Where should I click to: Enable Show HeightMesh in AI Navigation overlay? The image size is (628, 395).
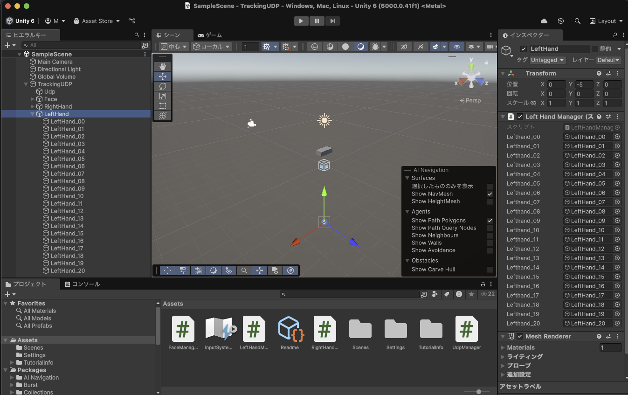point(490,201)
